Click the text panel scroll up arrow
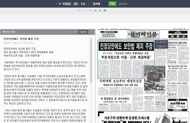Viewport: 190px width, 123px height. [91, 39]
